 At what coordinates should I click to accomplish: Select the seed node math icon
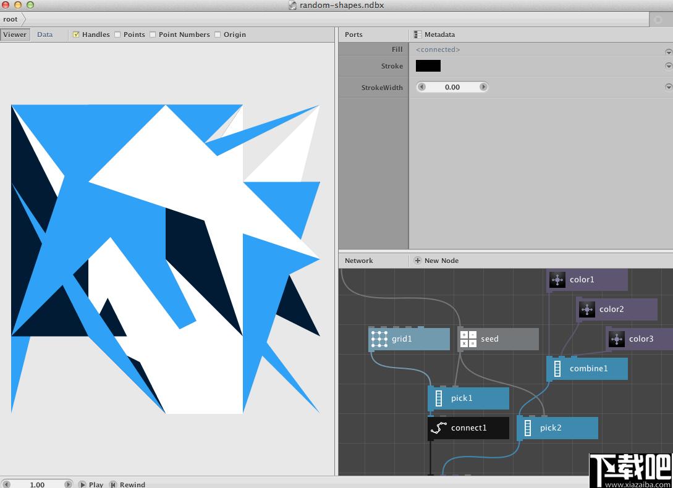point(468,339)
